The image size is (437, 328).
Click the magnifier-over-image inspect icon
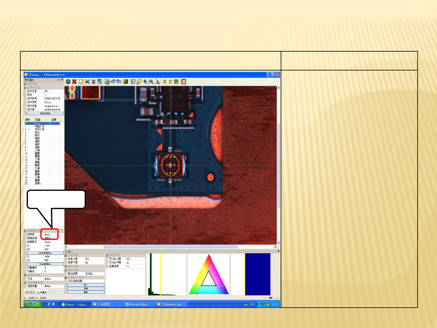[x=107, y=82]
